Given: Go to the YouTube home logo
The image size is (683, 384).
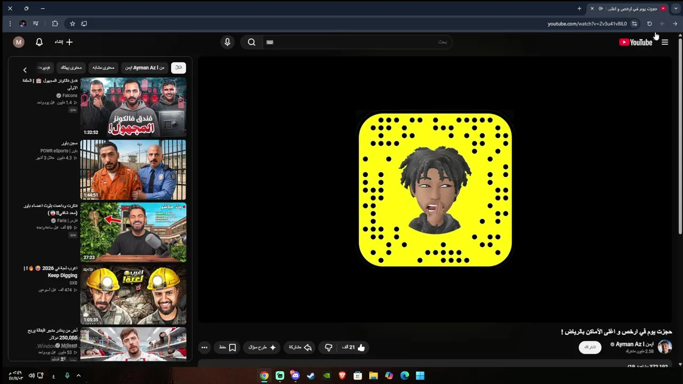Looking at the screenshot, I should point(636,42).
